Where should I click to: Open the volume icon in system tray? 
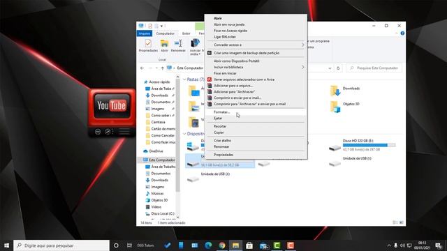click(x=402, y=245)
